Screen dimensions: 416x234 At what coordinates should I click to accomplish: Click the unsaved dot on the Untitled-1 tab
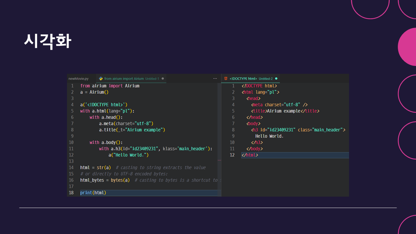pos(163,79)
